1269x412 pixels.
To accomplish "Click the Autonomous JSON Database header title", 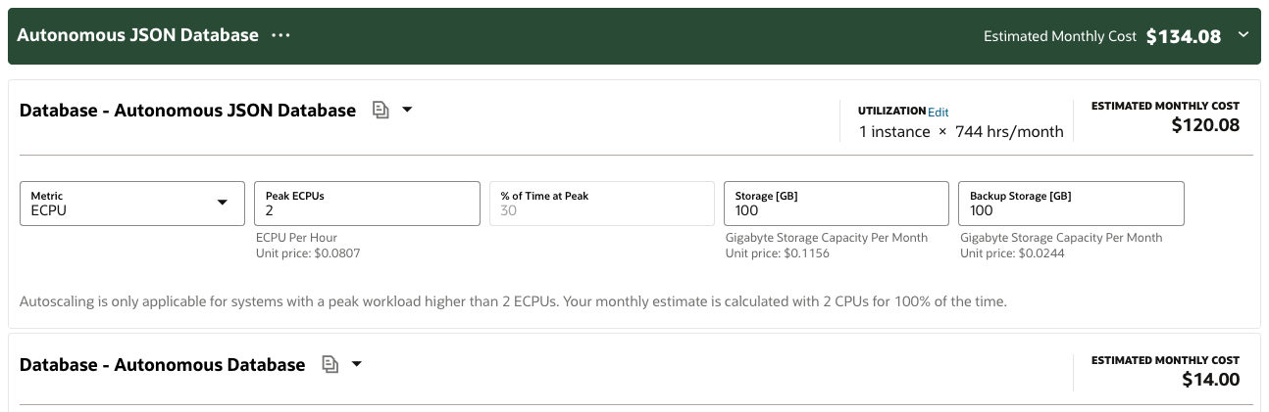I will tap(138, 35).
